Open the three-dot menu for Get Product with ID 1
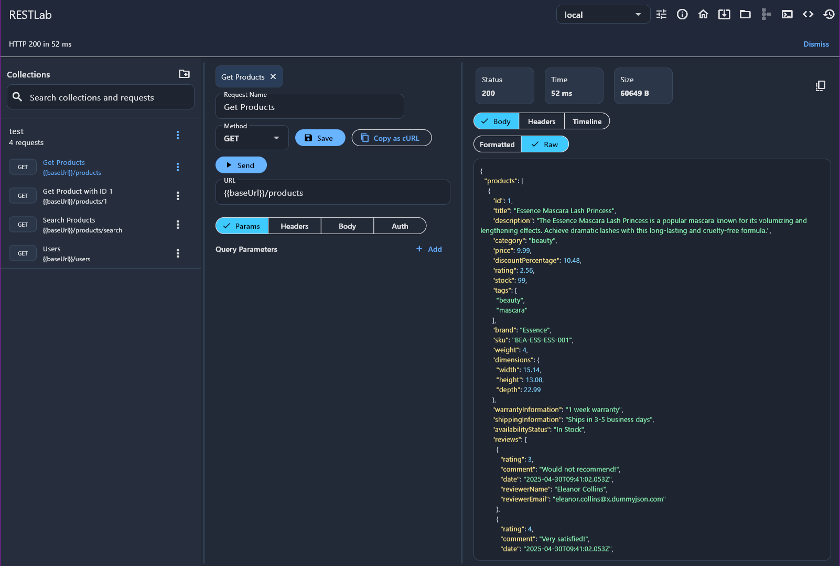Viewport: 840px width, 566px height. tap(178, 196)
